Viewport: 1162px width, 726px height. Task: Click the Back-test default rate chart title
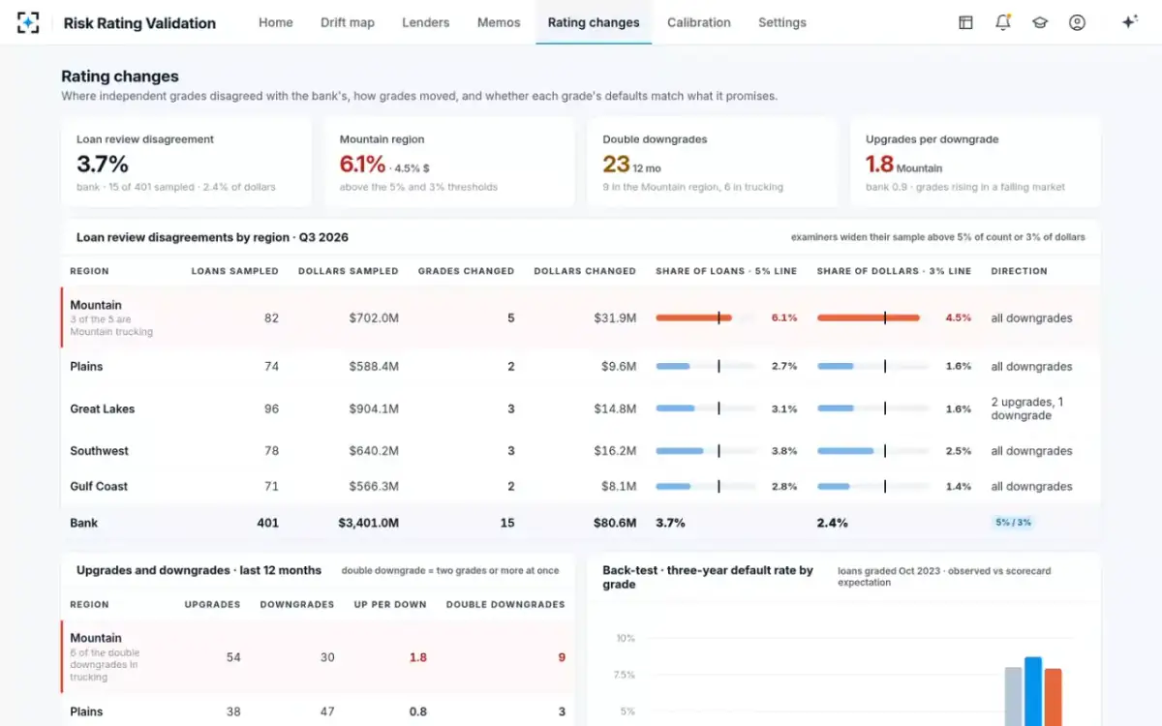pyautogui.click(x=708, y=577)
